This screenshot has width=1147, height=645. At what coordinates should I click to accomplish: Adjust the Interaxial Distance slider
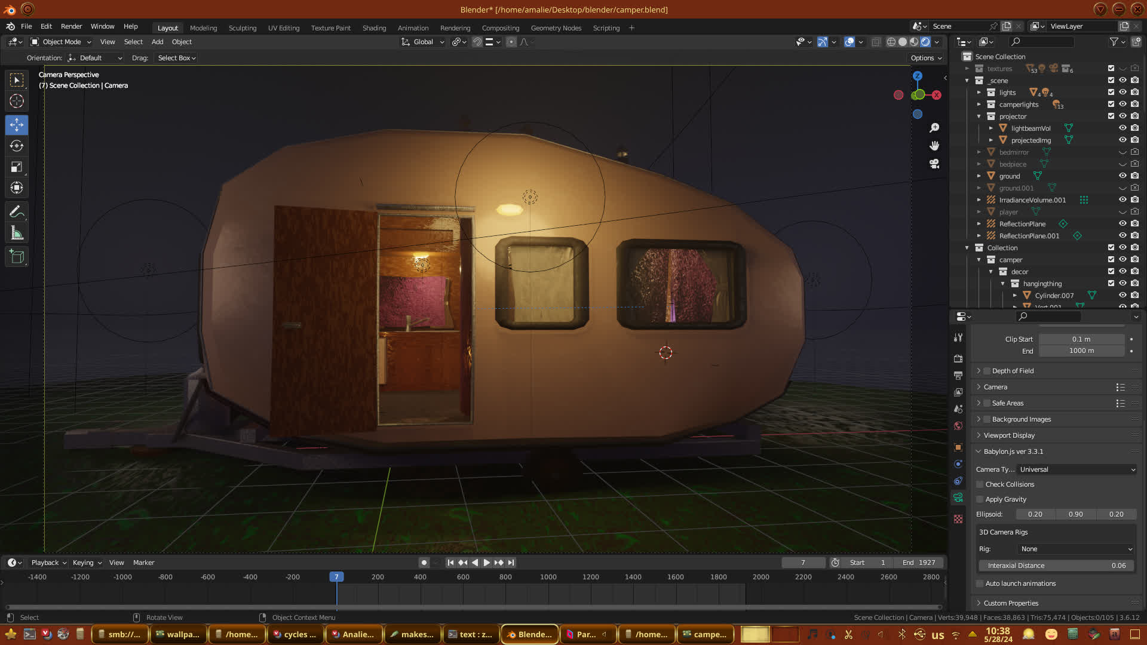[1056, 566]
